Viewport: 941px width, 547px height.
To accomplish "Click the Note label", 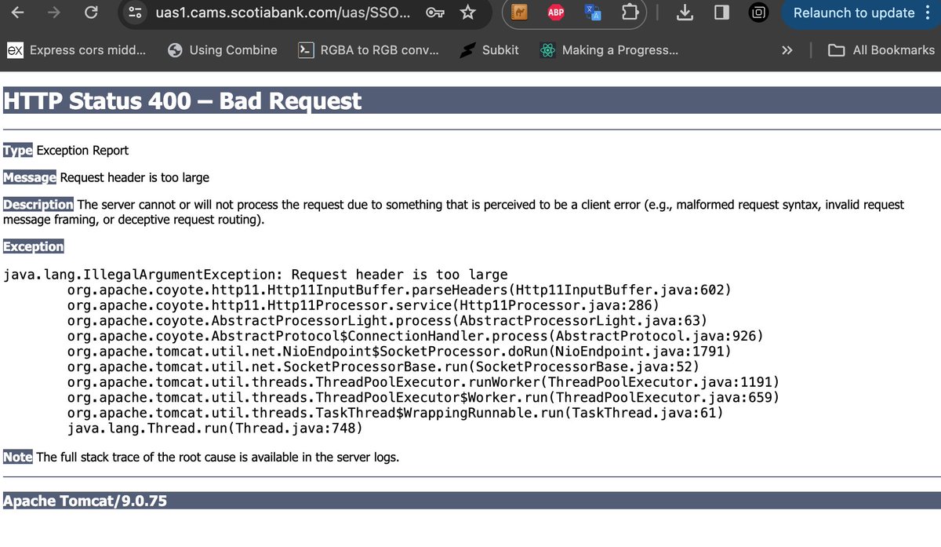I will [18, 457].
